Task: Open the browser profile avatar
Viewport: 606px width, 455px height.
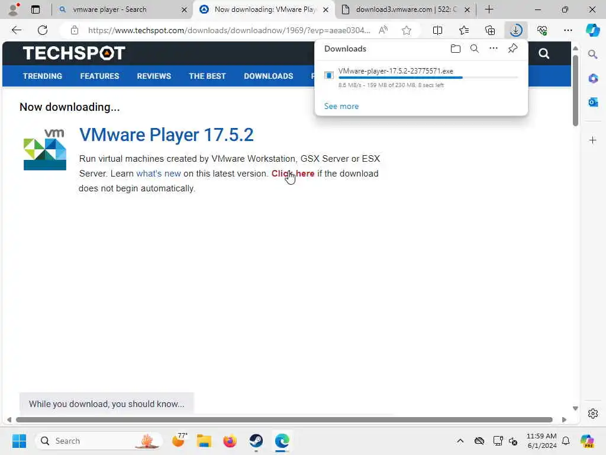Action: tap(14, 9)
